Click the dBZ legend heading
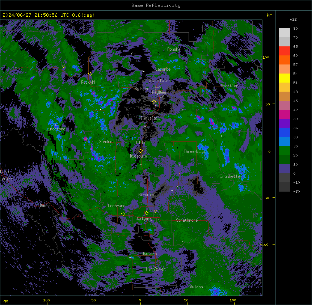Screen dimensions: 312x305 [x=293, y=20]
